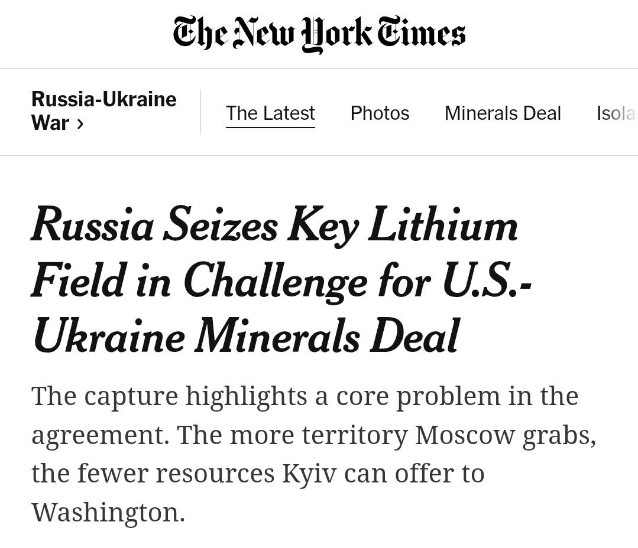Click the word "capture" in the summary
This screenshot has width=638, height=548.
pyautogui.click(x=131, y=396)
